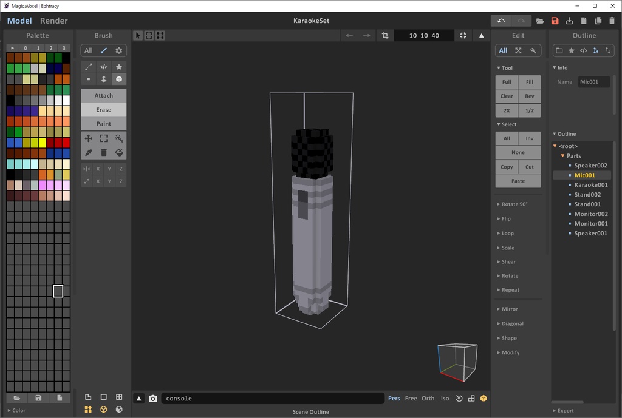
Task: Click the Paste button in the Select section
Action: coord(518,181)
